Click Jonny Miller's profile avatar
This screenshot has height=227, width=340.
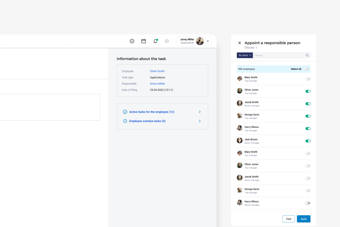tap(200, 41)
